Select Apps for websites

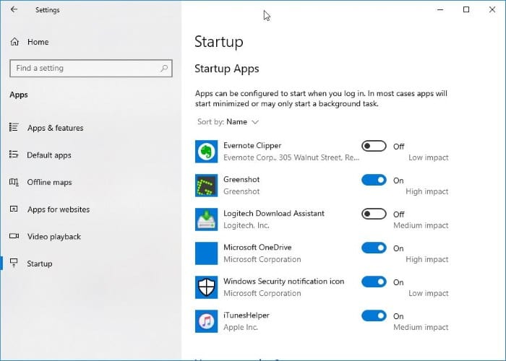point(59,209)
